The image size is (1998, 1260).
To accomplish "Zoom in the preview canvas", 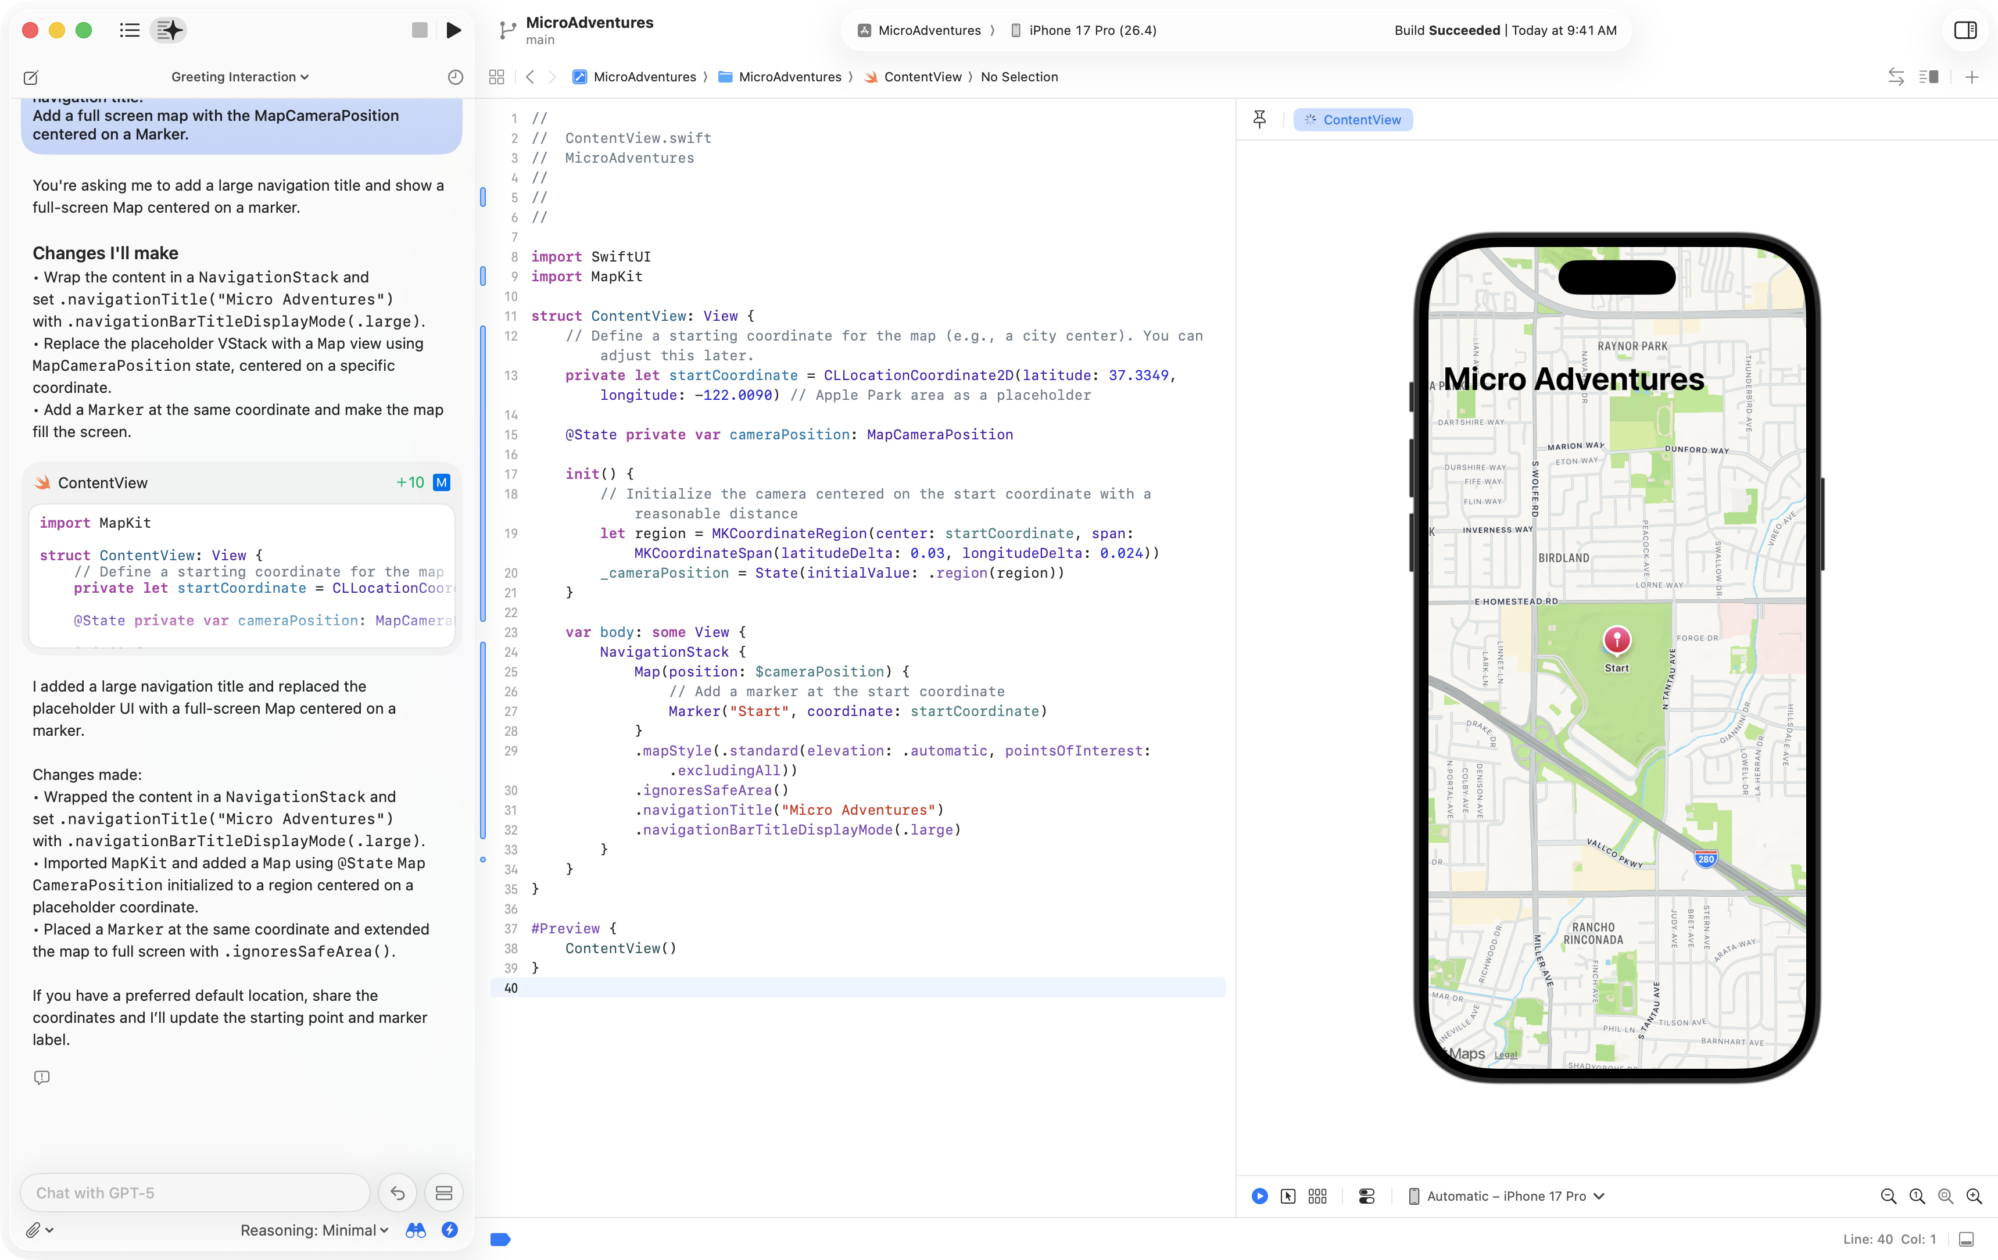I will (x=1974, y=1196).
